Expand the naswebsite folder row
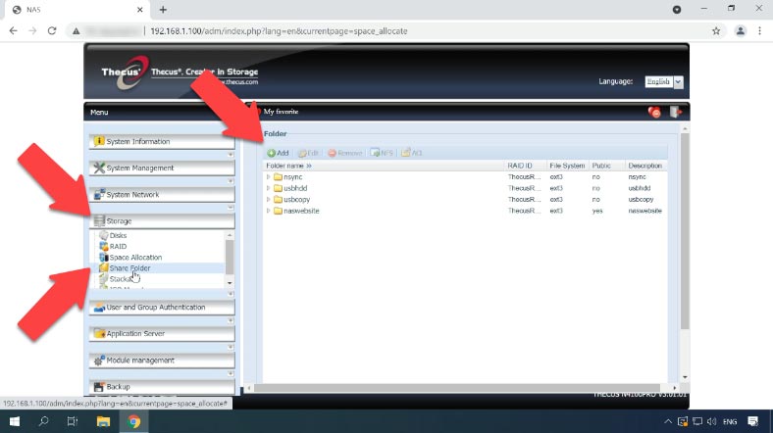773x433 pixels. pos(268,211)
